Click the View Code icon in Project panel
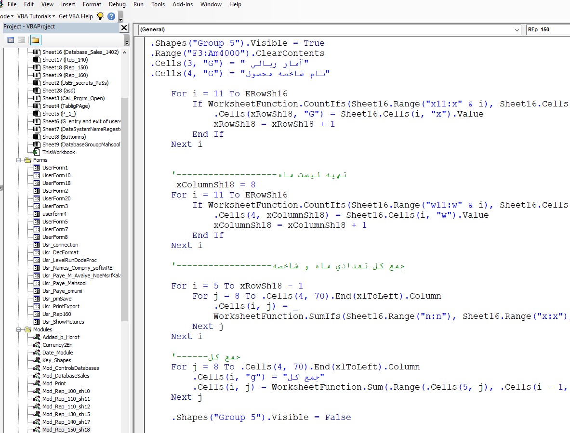The width and height of the screenshot is (570, 433). click(x=11, y=40)
